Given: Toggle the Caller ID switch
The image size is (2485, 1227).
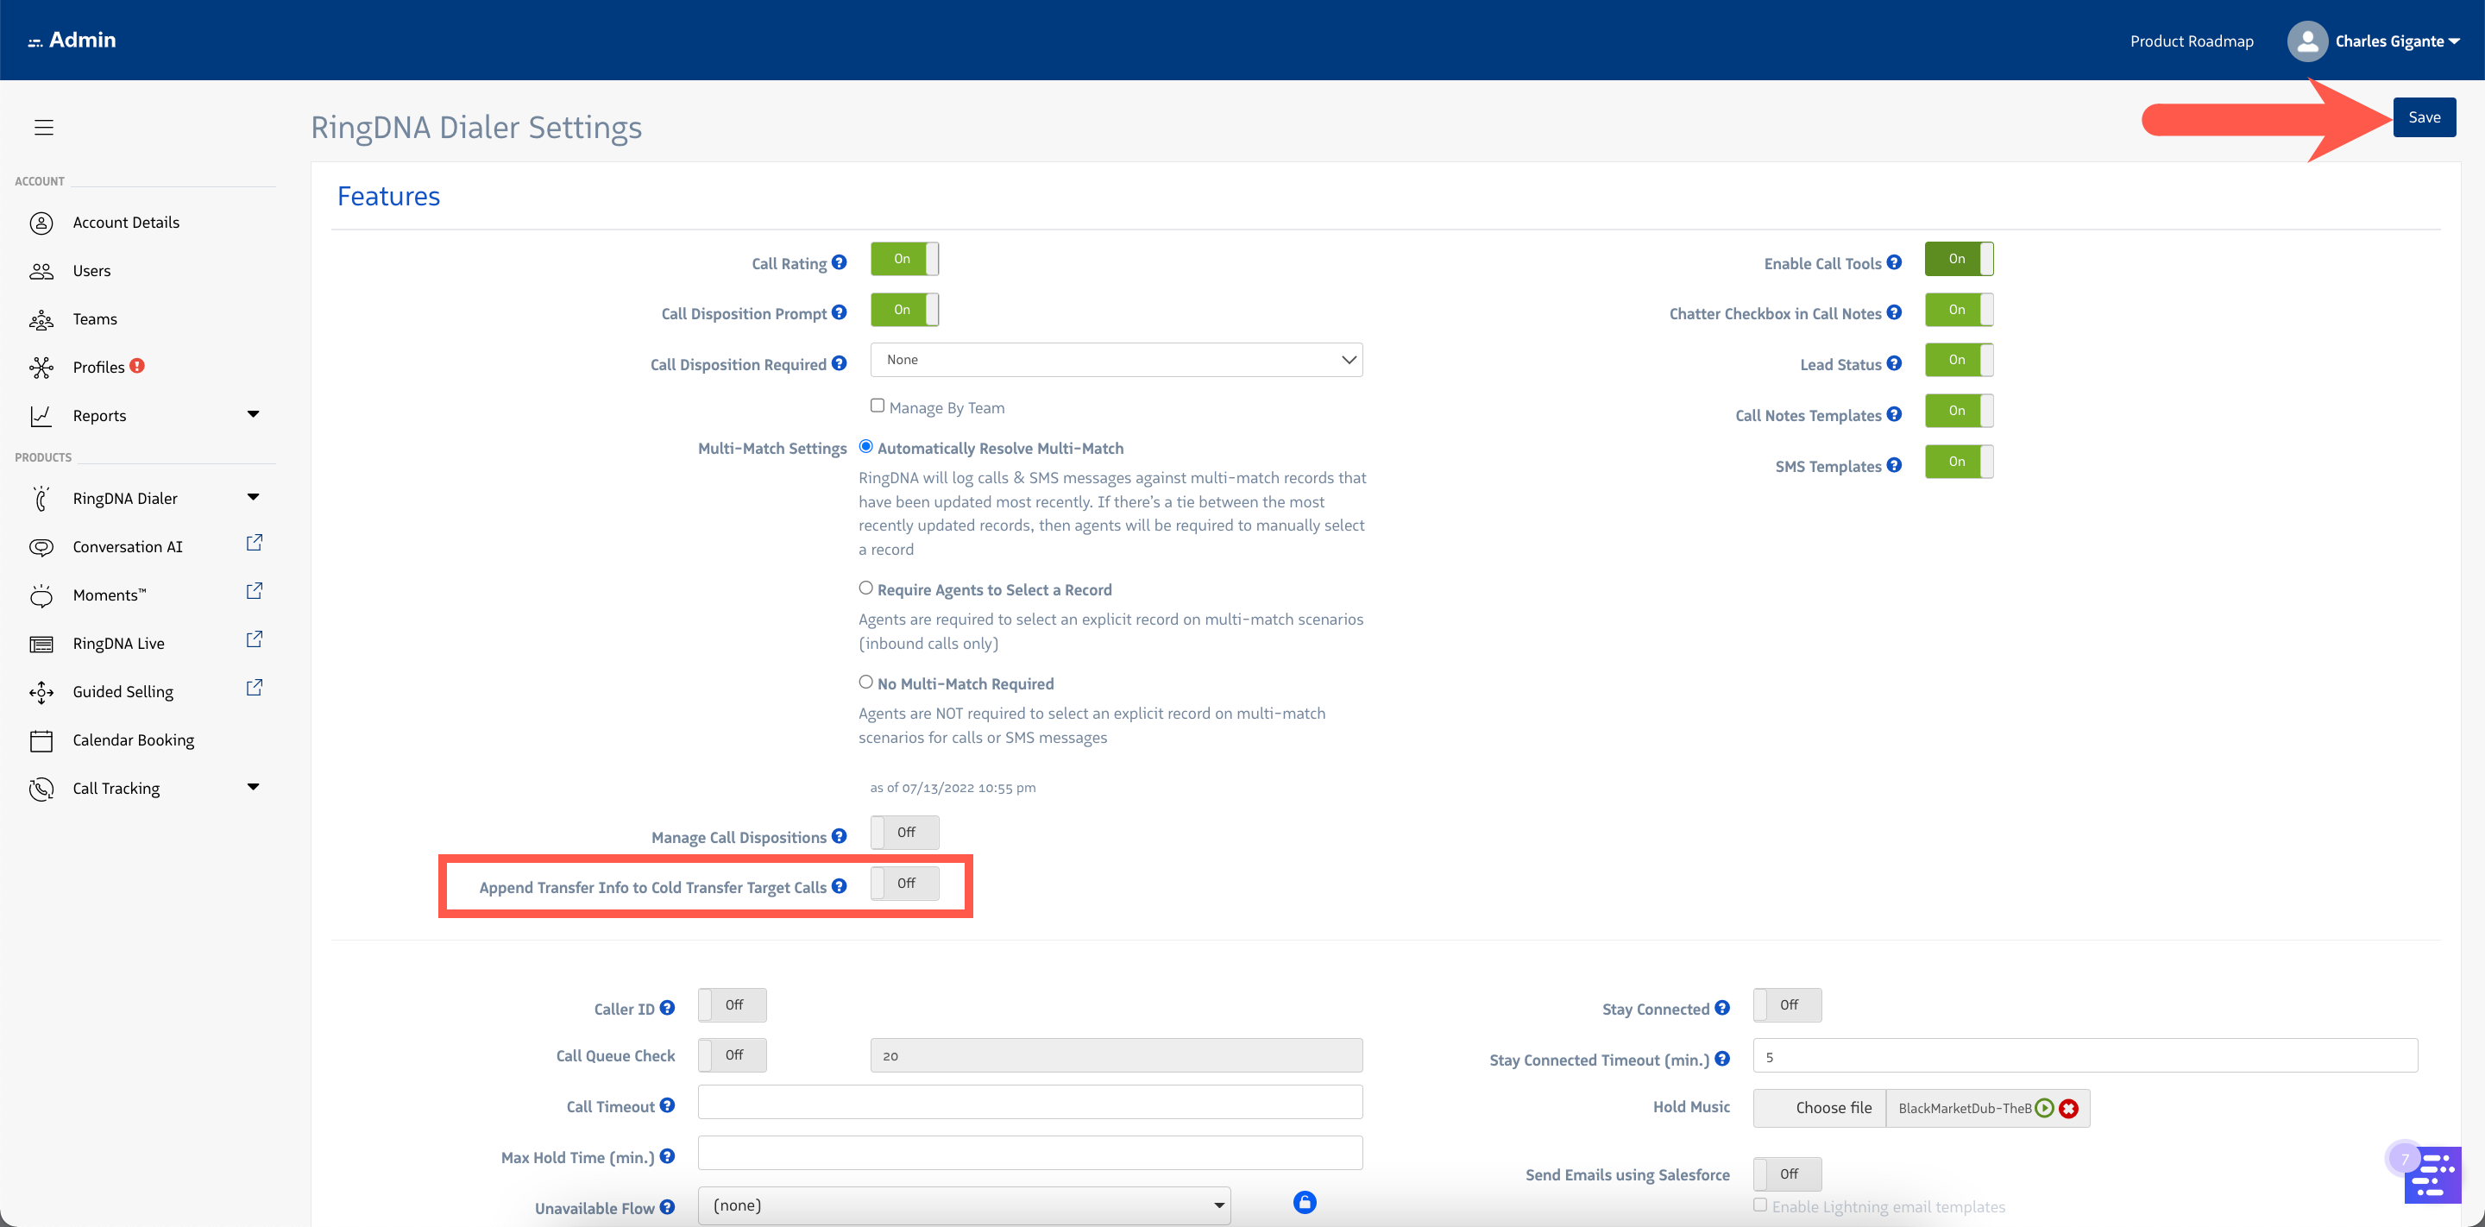Looking at the screenshot, I should [733, 1005].
